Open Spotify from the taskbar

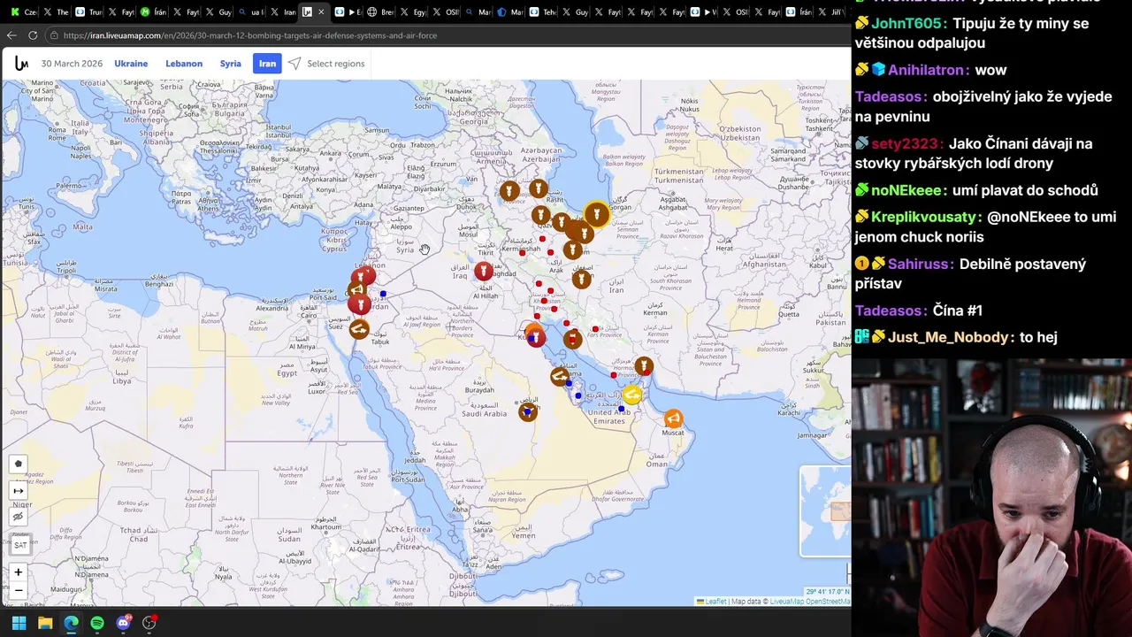(x=97, y=623)
